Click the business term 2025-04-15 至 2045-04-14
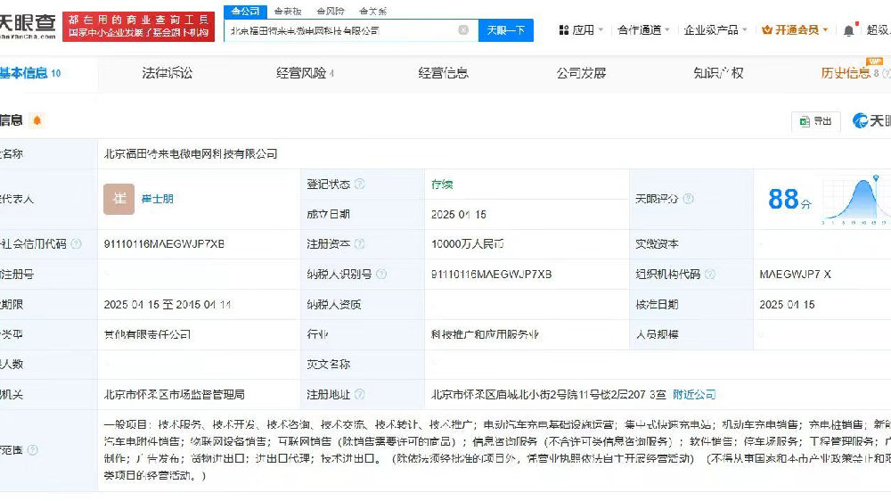The height and width of the screenshot is (501, 891). 168,304
